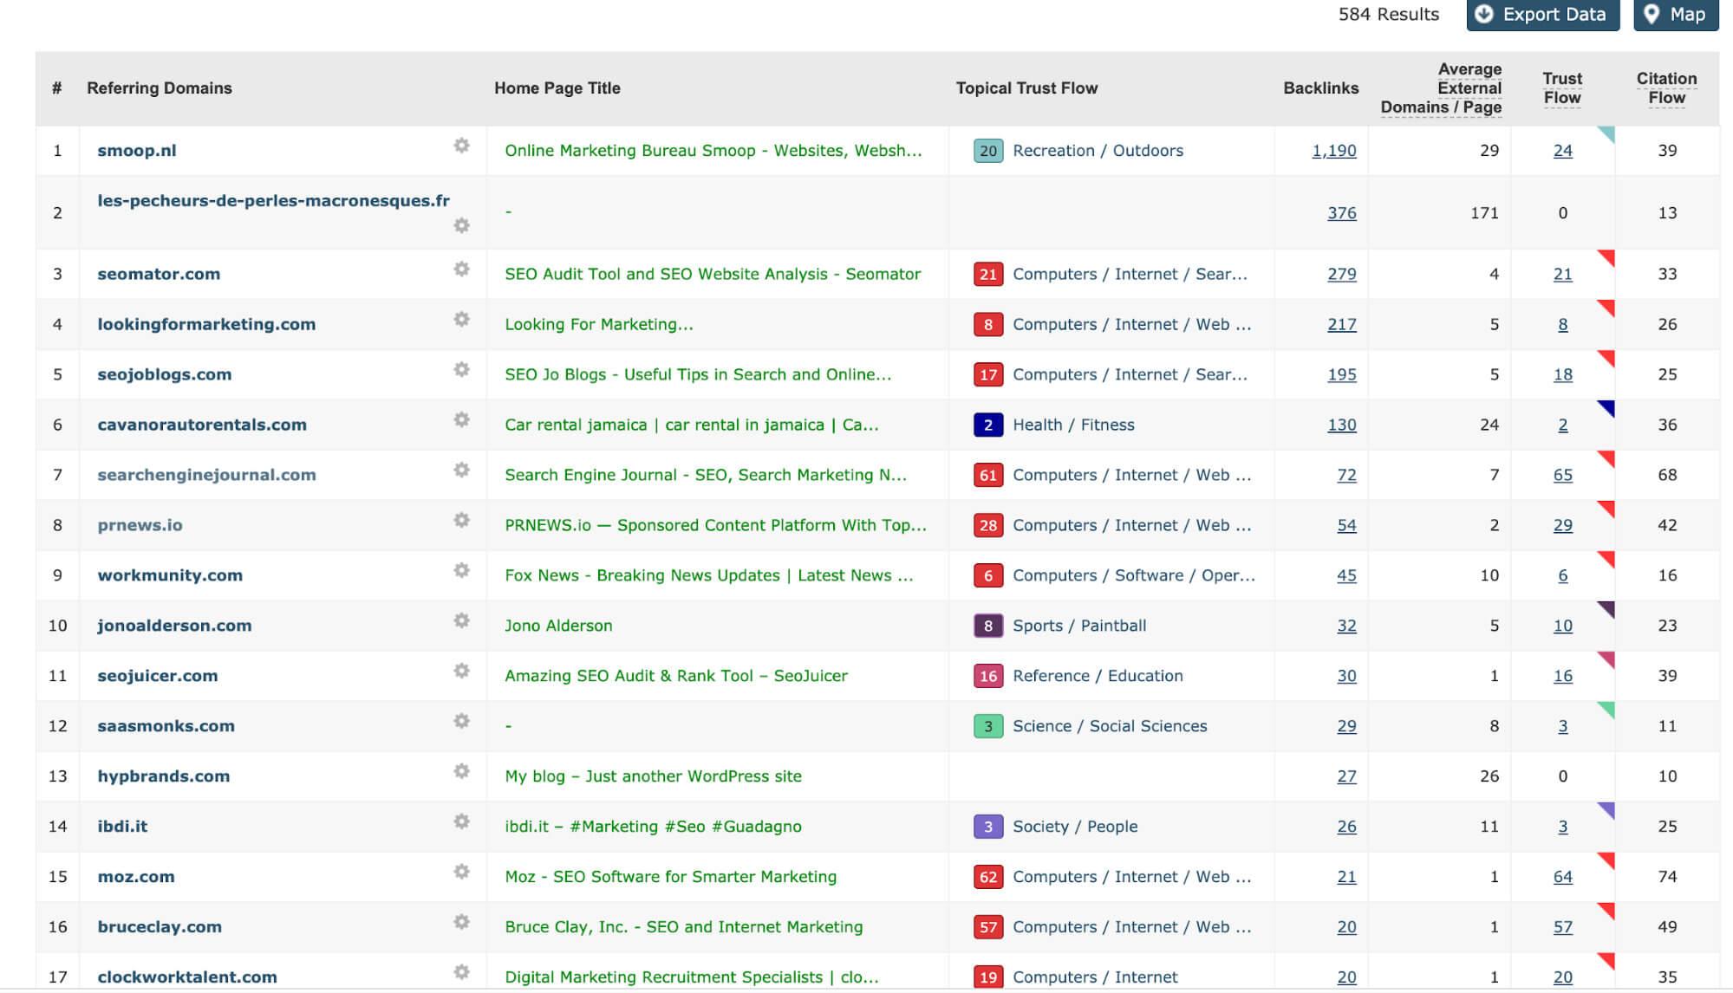The height and width of the screenshot is (993, 1733).
Task: Open settings gear for lookingformarketing.com
Action: 462,319
